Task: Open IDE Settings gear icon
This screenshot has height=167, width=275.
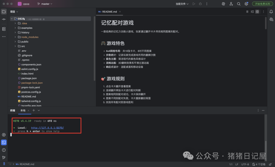Action: [x=246, y=4]
